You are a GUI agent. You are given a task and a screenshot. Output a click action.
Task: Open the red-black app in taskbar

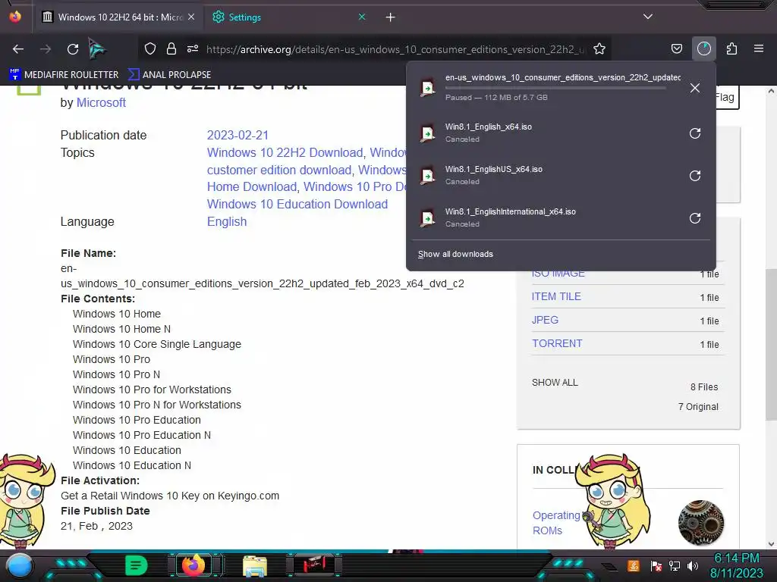tap(314, 565)
